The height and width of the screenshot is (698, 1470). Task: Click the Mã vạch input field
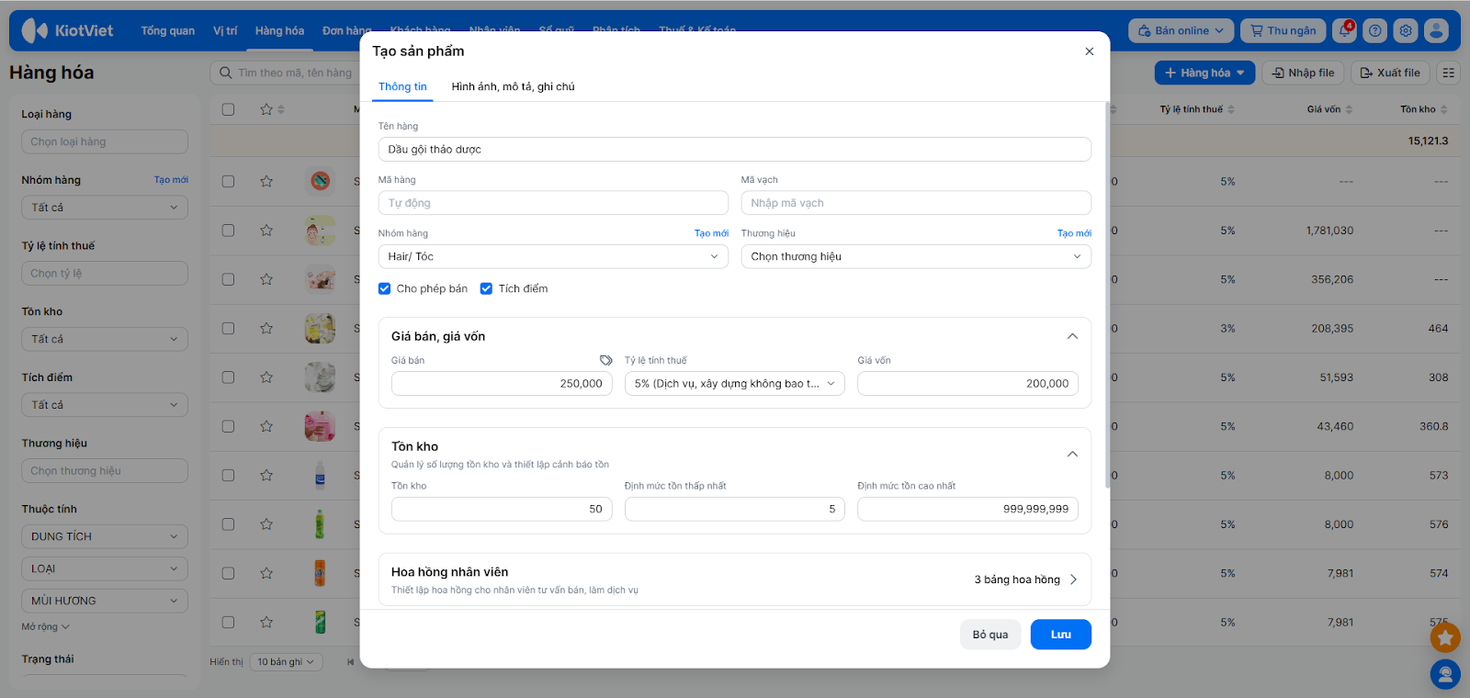coord(915,203)
